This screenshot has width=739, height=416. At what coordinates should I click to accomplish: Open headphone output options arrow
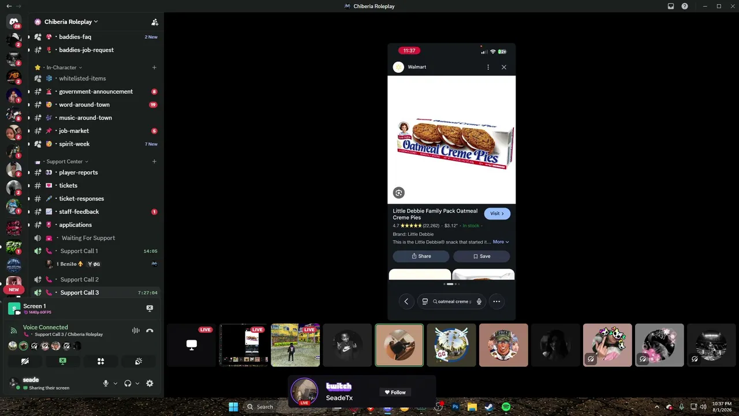click(x=137, y=383)
